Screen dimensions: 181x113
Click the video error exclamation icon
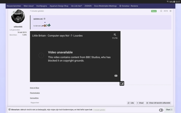41,55
